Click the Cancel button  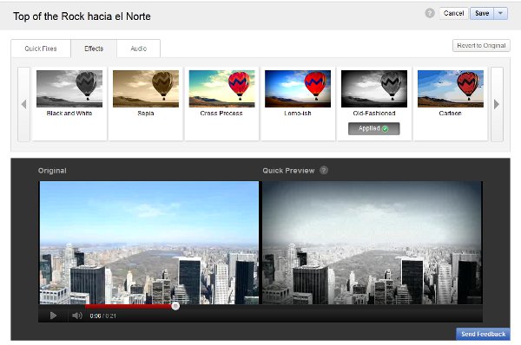click(x=453, y=14)
